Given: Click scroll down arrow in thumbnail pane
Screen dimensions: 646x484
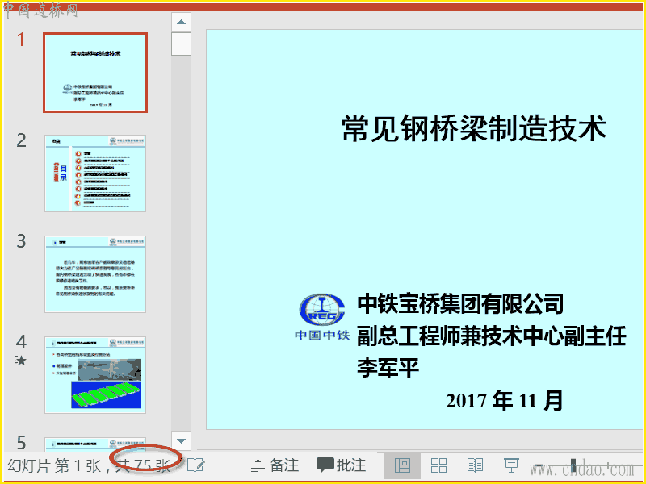Looking at the screenshot, I should 181,440.
